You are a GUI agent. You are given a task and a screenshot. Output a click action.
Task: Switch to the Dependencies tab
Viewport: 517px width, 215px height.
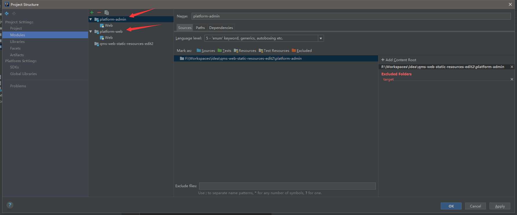tap(221, 28)
